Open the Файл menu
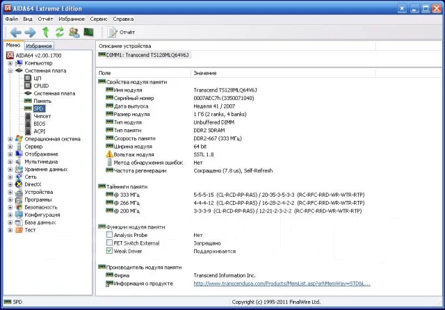 pos(11,19)
